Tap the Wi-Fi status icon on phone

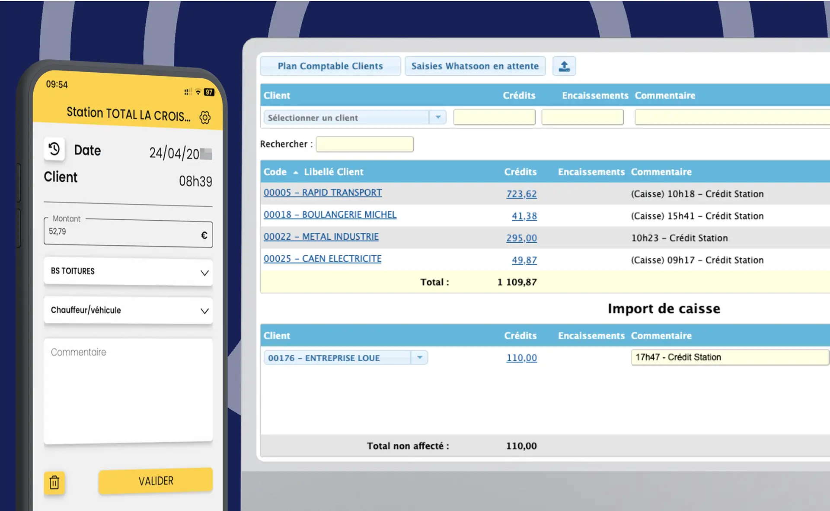[x=198, y=91]
